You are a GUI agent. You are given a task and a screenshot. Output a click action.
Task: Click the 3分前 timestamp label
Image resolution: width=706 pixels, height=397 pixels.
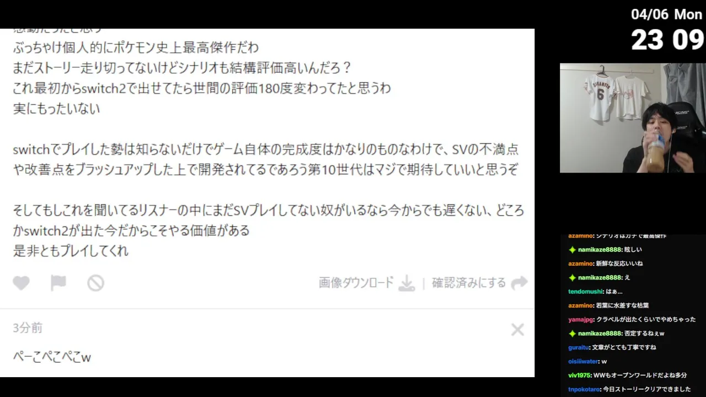(x=28, y=328)
